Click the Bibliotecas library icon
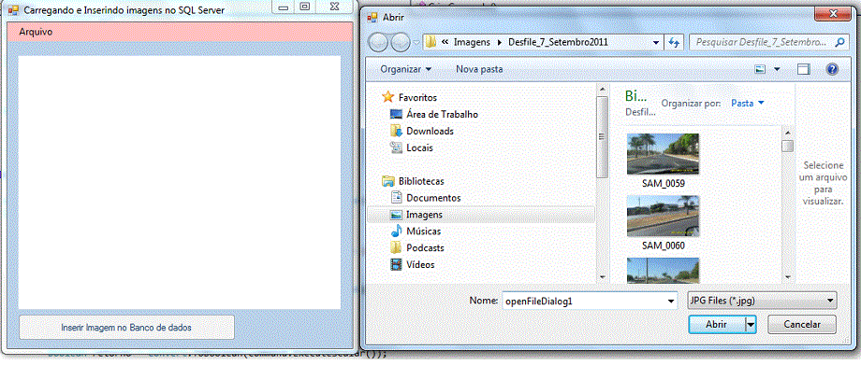Screen dimensions: 861x365 click(388, 181)
